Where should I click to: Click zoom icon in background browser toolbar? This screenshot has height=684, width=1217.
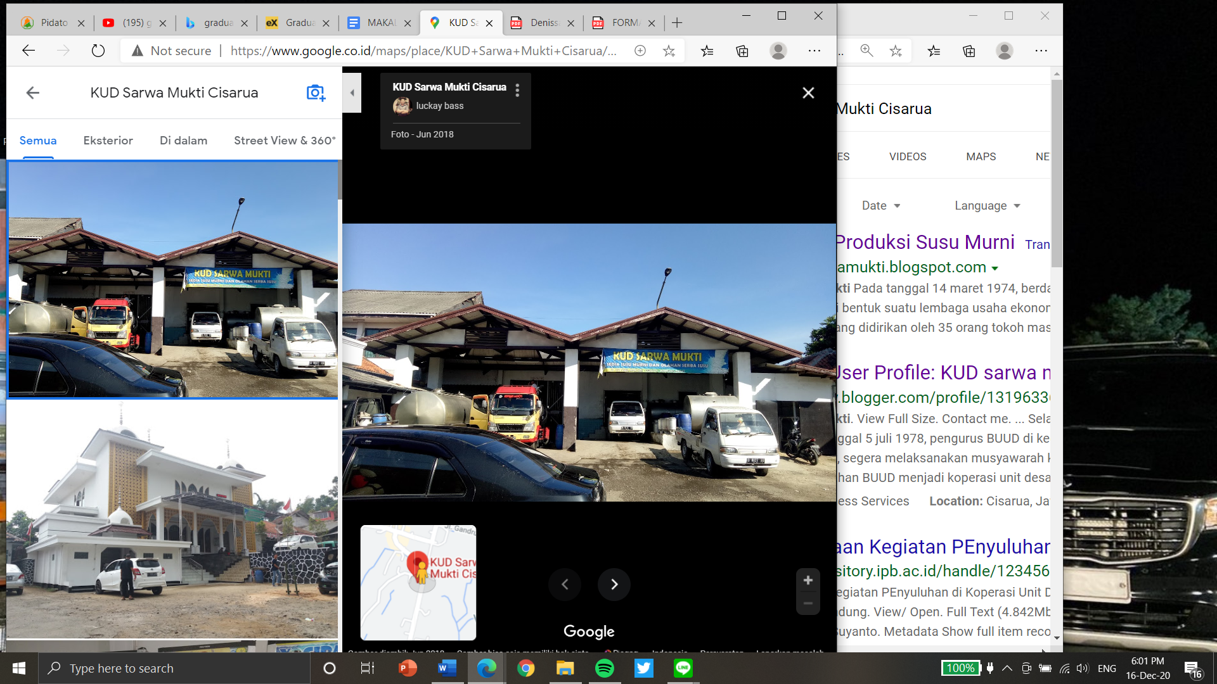[x=866, y=51]
